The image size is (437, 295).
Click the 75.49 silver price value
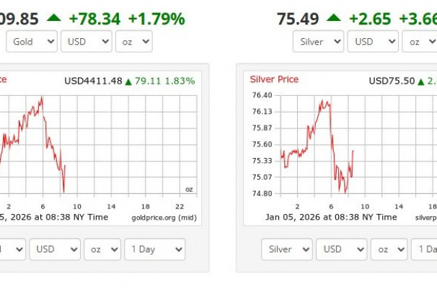[297, 19]
